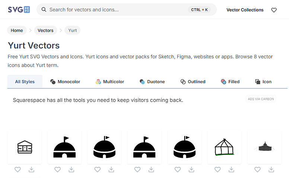The image size is (289, 178).
Task: Download the green-ground outlined yurt vector
Action: tap(231, 169)
